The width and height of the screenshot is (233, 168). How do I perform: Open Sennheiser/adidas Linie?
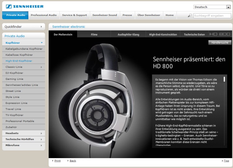point(24,85)
